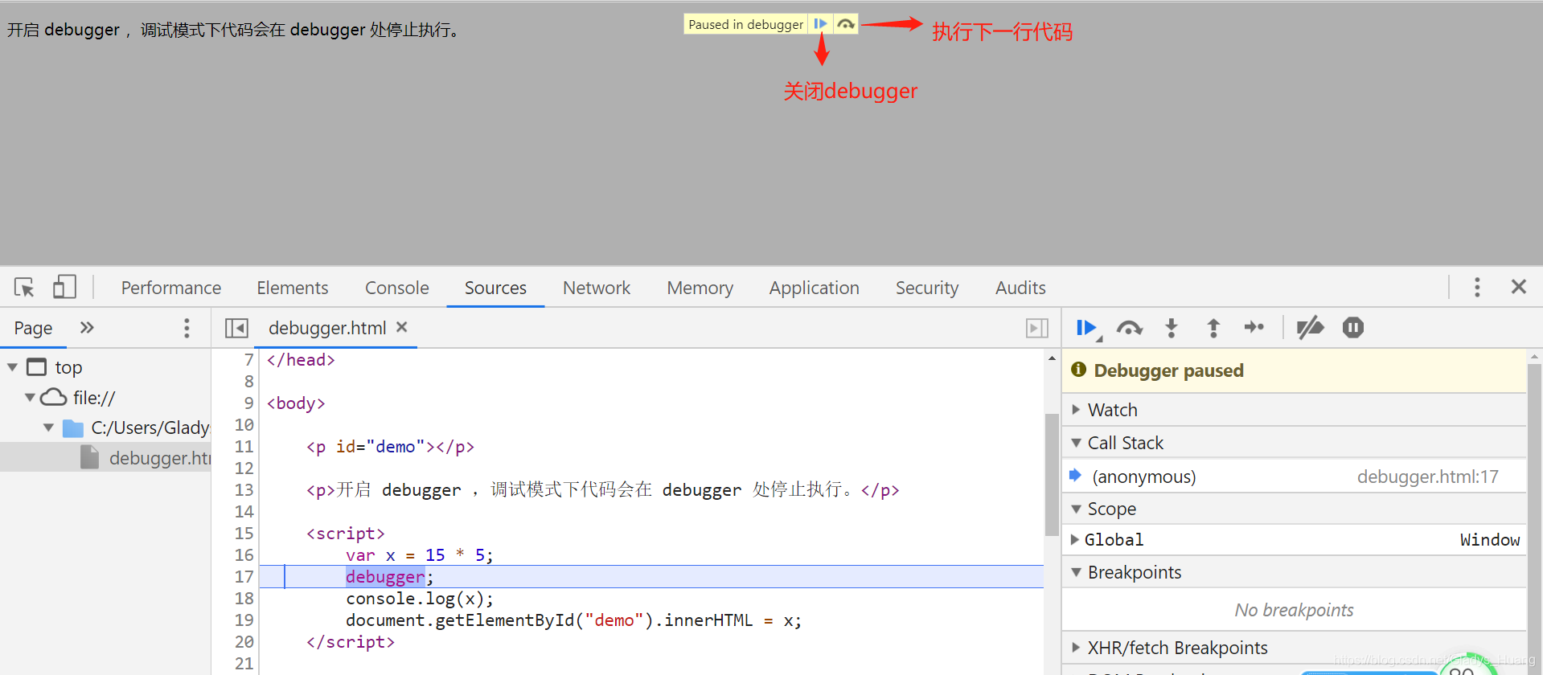
Task: Expand the Global scope entry
Action: tap(1075, 539)
